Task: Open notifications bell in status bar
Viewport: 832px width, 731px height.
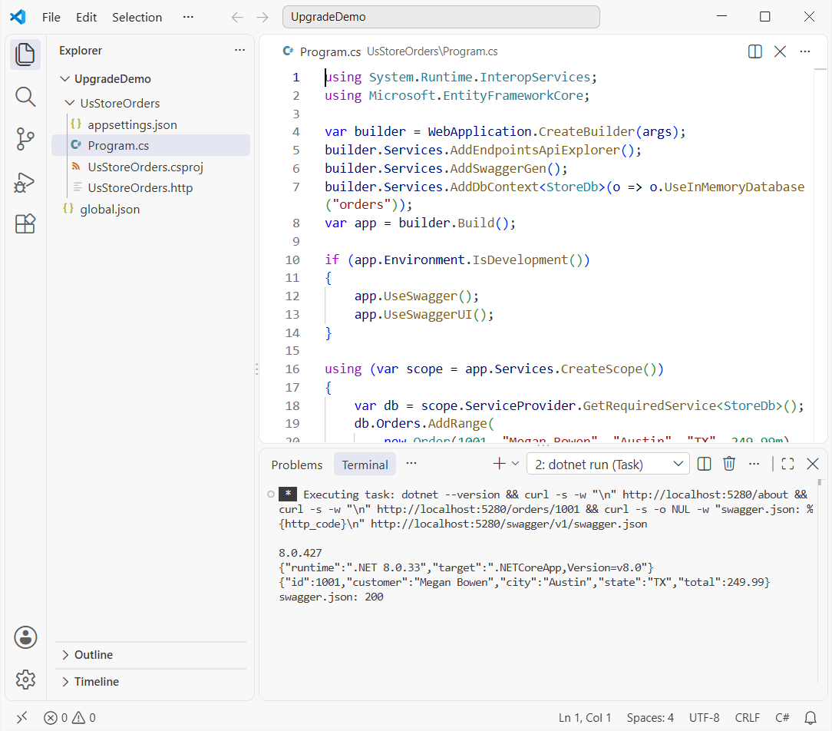Action: [x=811, y=718]
